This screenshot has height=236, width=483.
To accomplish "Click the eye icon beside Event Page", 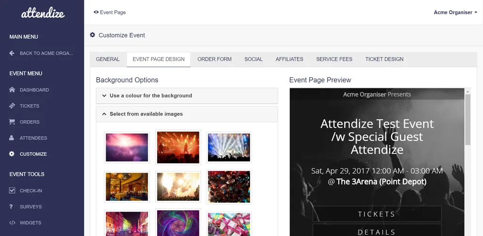I will (96, 12).
